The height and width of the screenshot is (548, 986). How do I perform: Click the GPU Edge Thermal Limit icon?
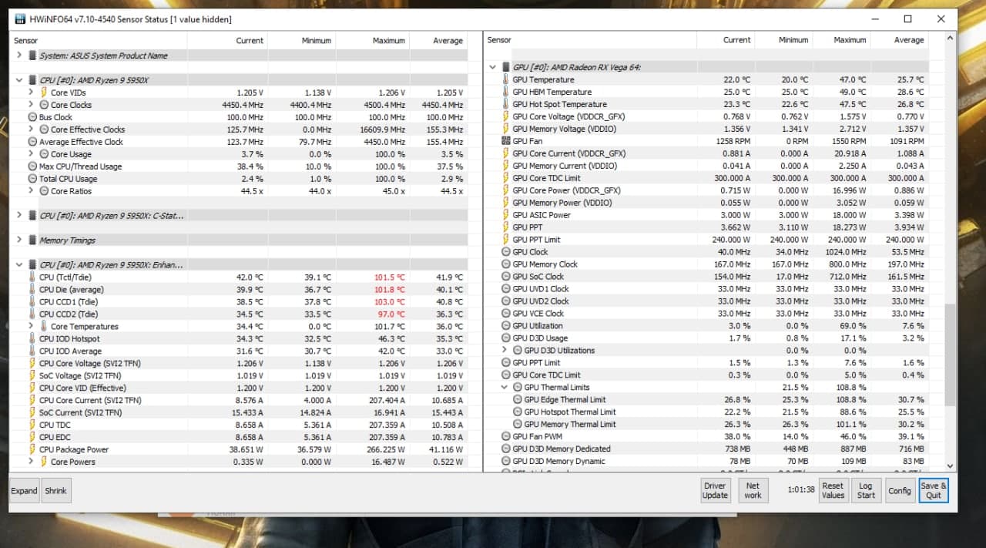pos(517,399)
